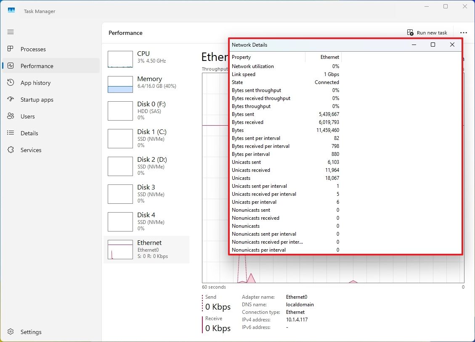Click the Run new task button
Screen dimensions: 475x342
pyautogui.click(x=427, y=32)
